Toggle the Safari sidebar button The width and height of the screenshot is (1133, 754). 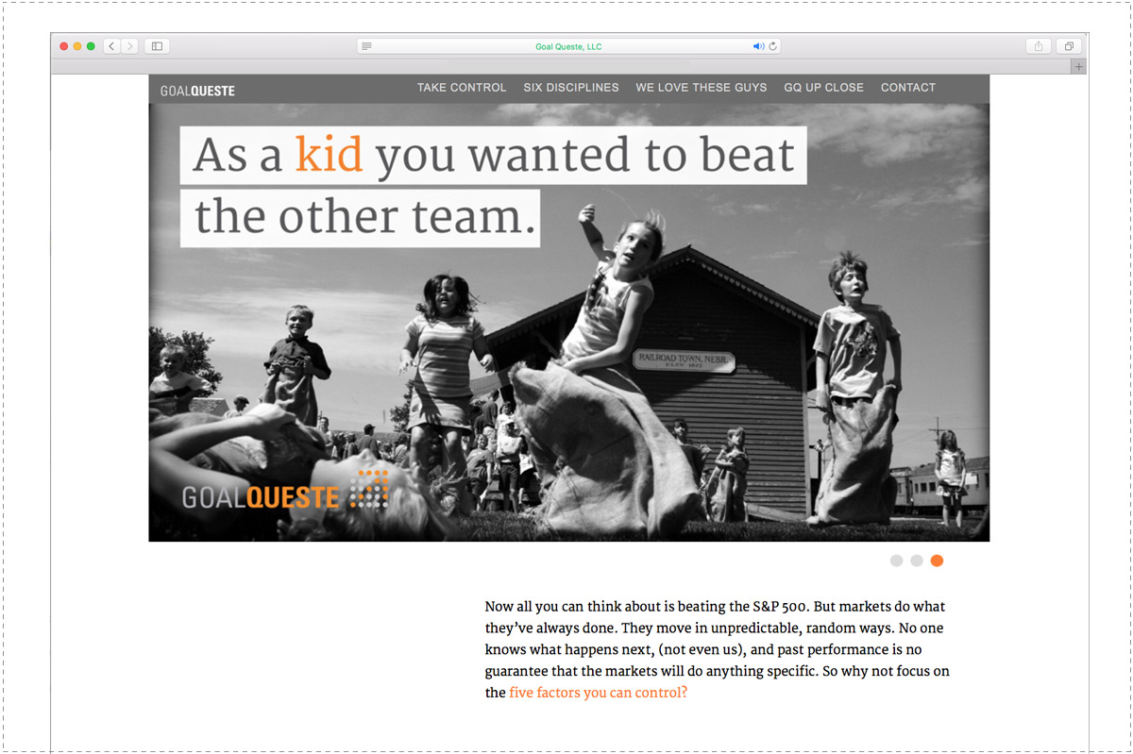pyautogui.click(x=158, y=46)
